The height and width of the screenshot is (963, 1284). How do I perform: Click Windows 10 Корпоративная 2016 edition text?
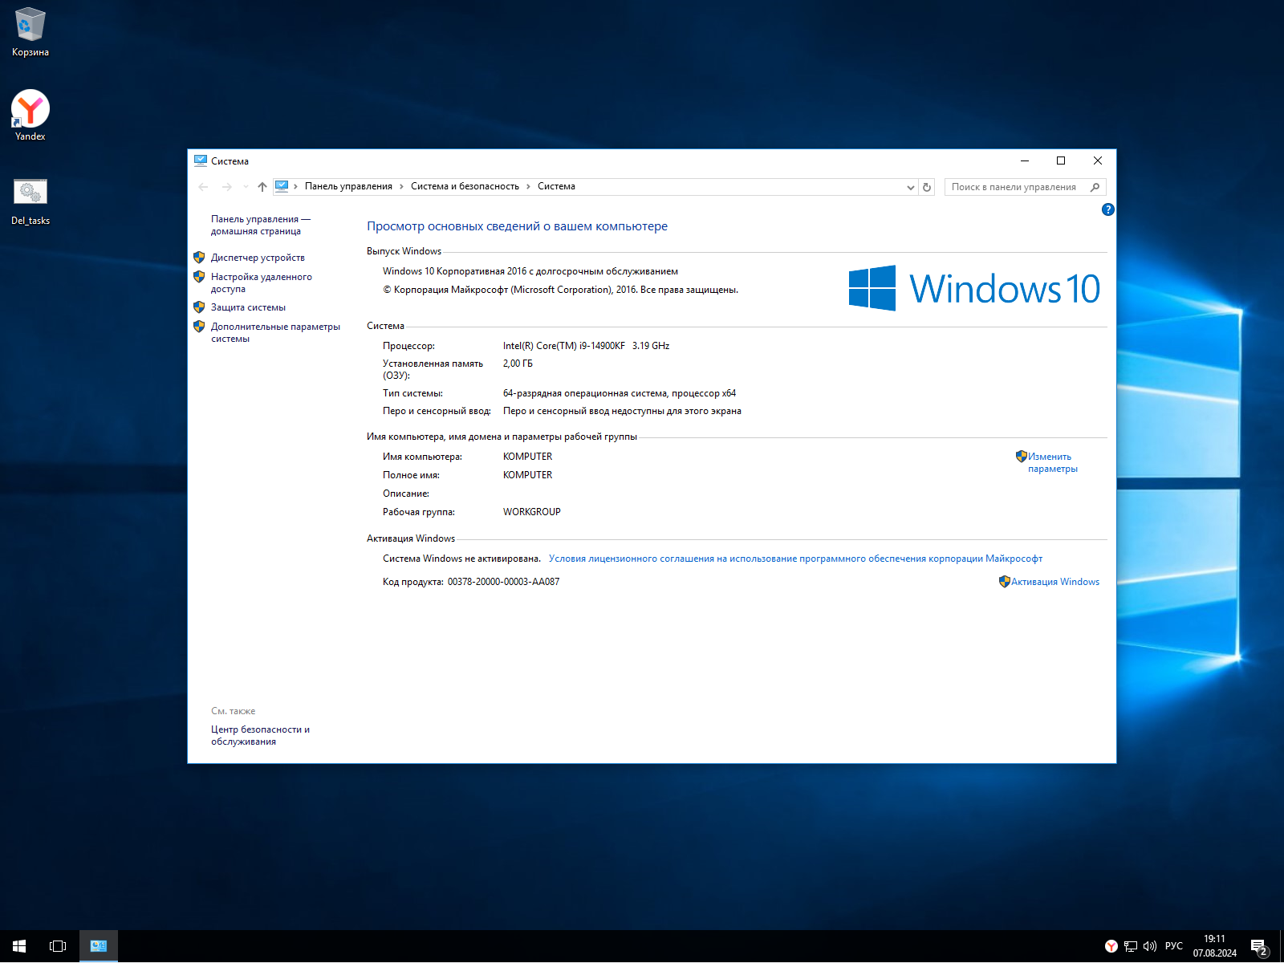[530, 271]
